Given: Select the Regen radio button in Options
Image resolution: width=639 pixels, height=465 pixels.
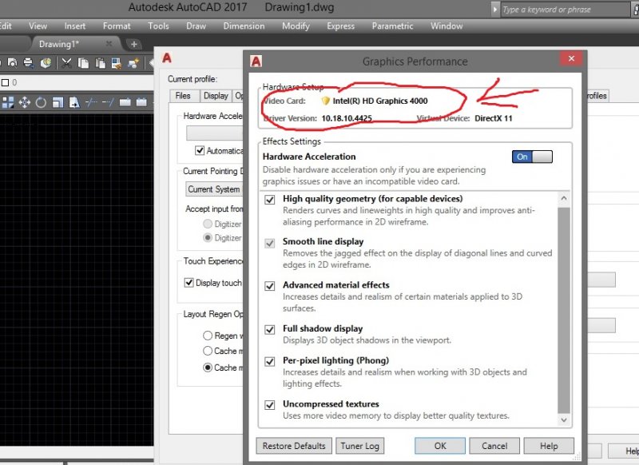Looking at the screenshot, I should click(x=208, y=336).
